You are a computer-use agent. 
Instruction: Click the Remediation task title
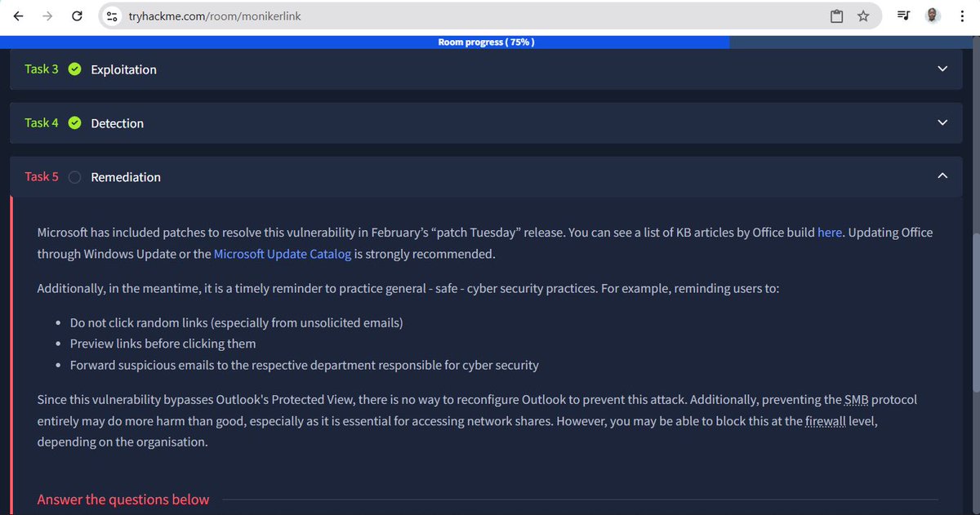(x=126, y=177)
